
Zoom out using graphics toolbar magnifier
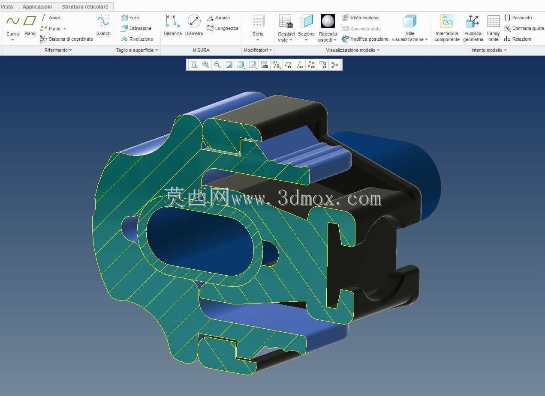(217, 65)
